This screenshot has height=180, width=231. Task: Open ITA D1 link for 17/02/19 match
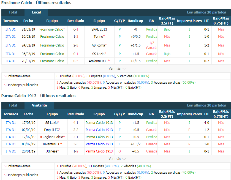11,137
